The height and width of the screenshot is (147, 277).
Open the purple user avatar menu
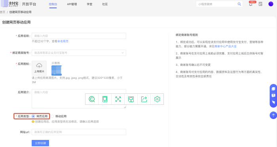coord(271,4)
